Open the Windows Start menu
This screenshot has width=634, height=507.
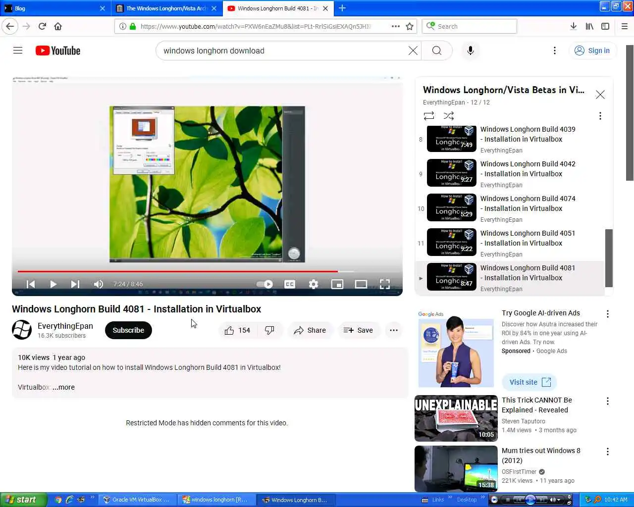click(x=24, y=500)
